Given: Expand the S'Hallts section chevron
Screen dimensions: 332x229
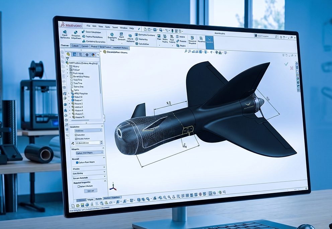Looking at the screenshot, I should click(104, 167).
